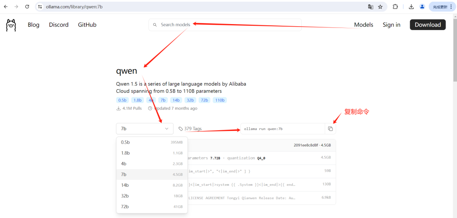Reload the page
The width and height of the screenshot is (457, 218).
tap(27, 7)
